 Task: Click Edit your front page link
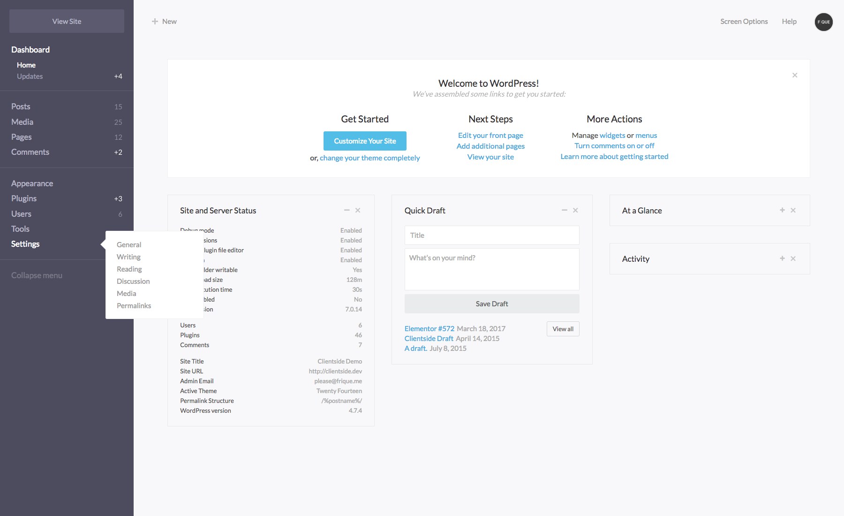(x=490, y=136)
